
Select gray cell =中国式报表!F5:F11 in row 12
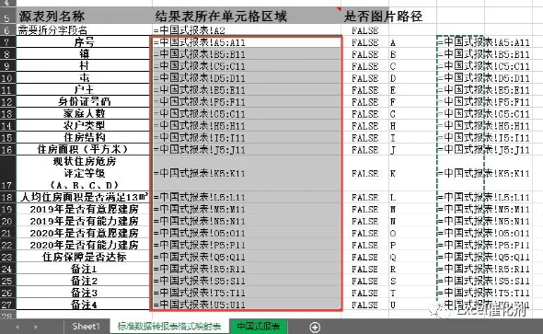click(247, 102)
